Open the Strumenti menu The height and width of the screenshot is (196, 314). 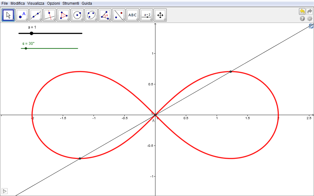[x=71, y=3]
